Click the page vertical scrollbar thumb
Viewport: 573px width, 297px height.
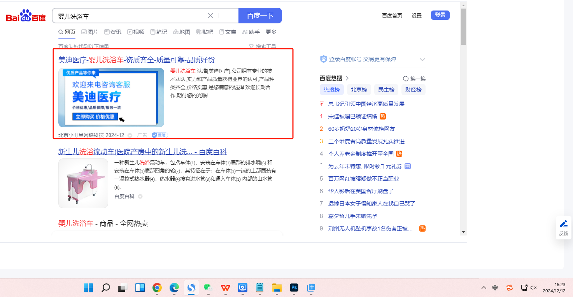coord(463,26)
